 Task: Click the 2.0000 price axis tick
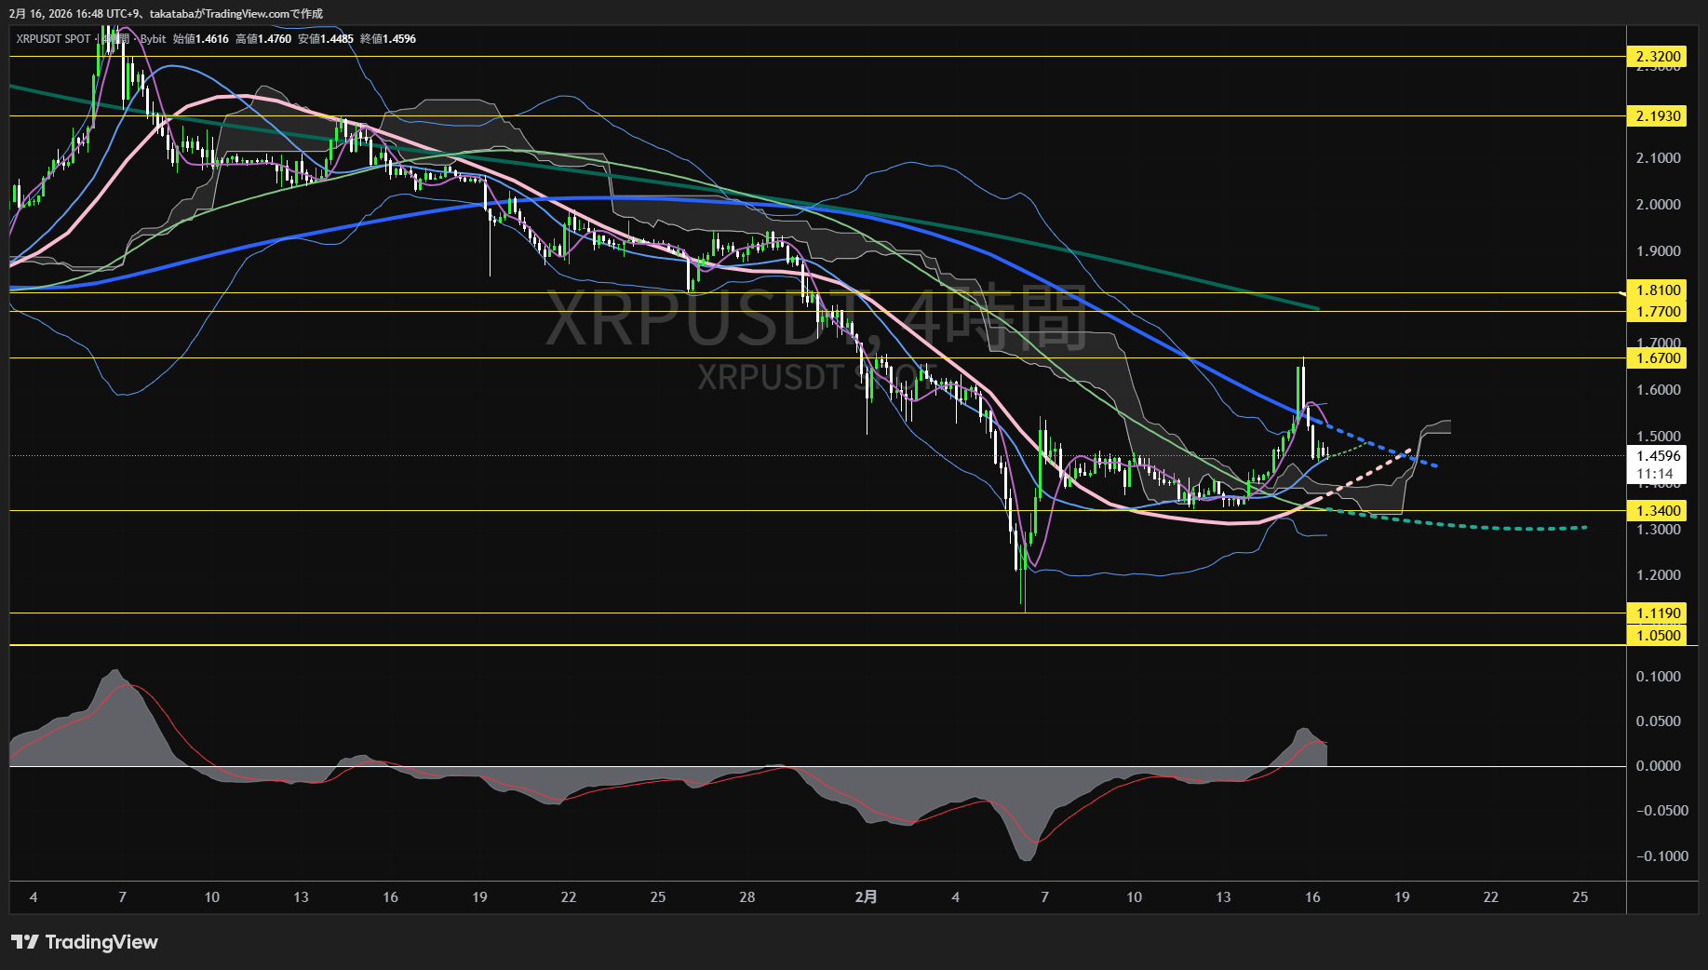1658,205
